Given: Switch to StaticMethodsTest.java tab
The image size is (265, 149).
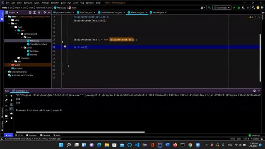Looking at the screenshot, I should point(111,12).
